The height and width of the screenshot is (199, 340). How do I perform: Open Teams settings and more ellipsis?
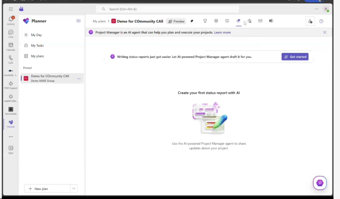click(316, 9)
